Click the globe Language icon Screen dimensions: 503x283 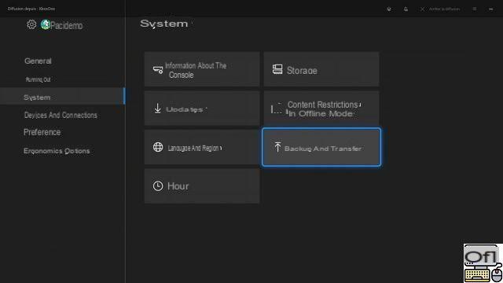click(x=158, y=147)
